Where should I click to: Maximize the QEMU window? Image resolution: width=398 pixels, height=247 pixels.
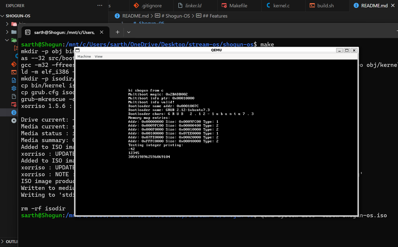click(x=347, y=50)
